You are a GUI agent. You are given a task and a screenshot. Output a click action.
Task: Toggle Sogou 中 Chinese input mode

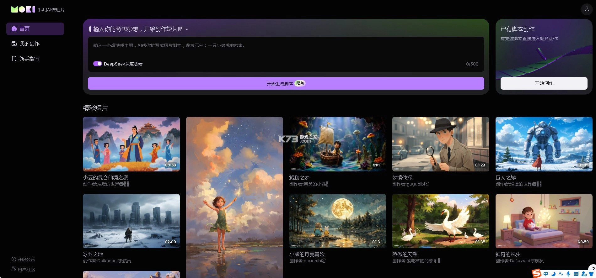coord(546,274)
